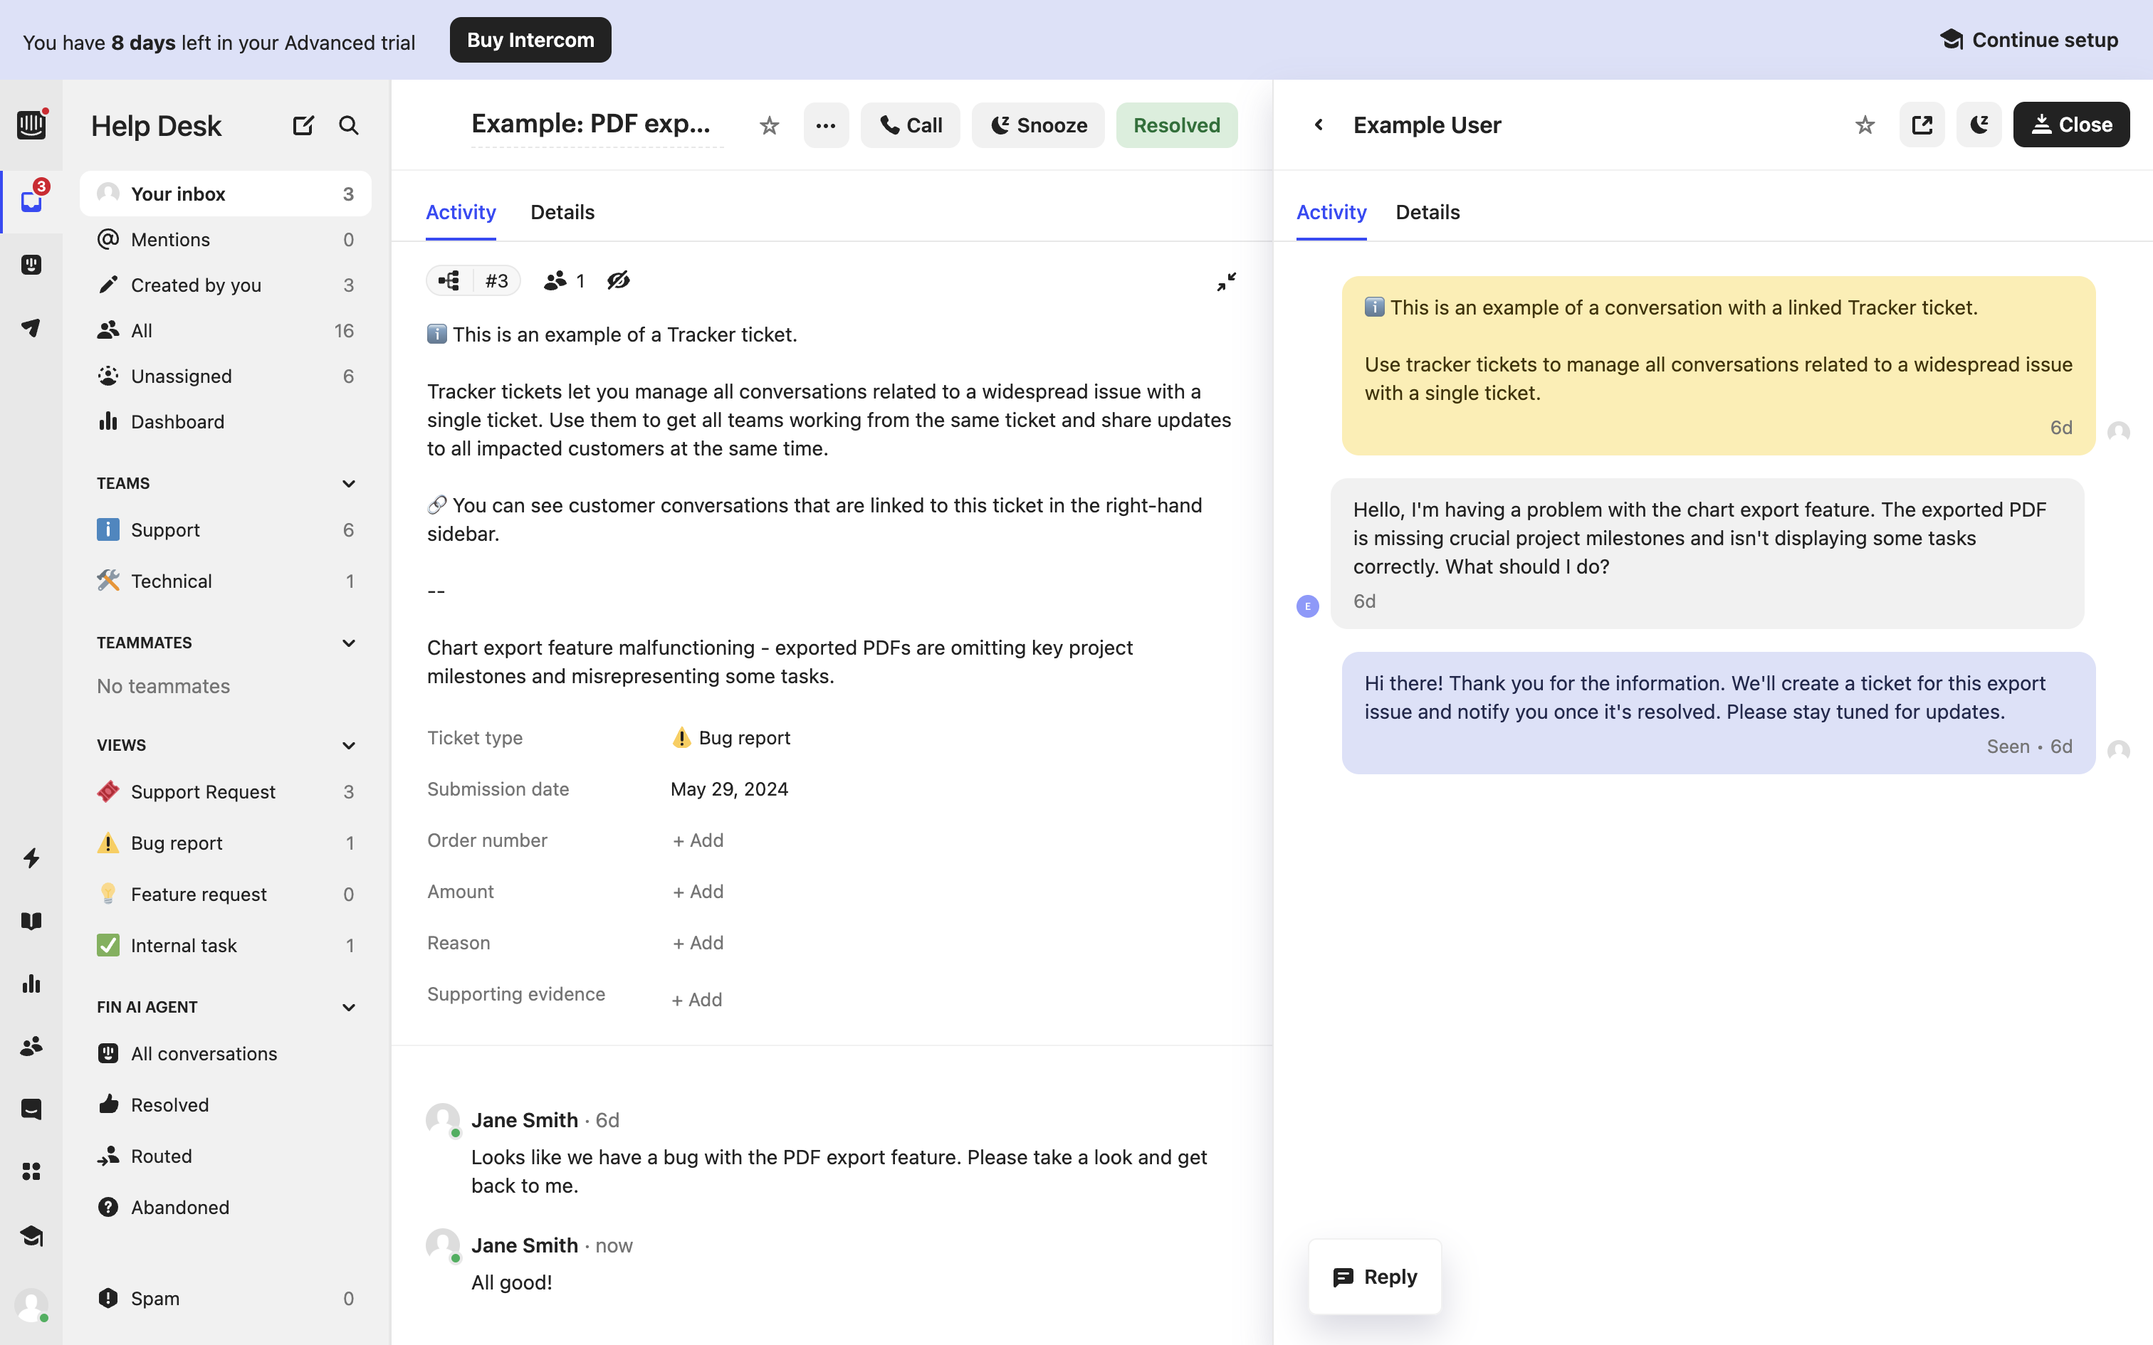The image size is (2153, 1345).
Task: Open Fin Routed conversations
Action: [225, 1156]
